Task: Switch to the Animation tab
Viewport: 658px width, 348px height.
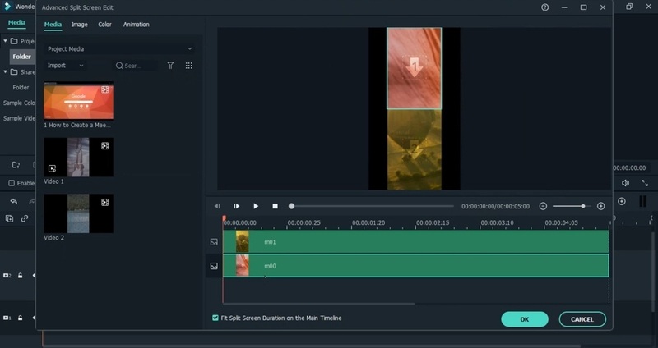Action: point(136,25)
